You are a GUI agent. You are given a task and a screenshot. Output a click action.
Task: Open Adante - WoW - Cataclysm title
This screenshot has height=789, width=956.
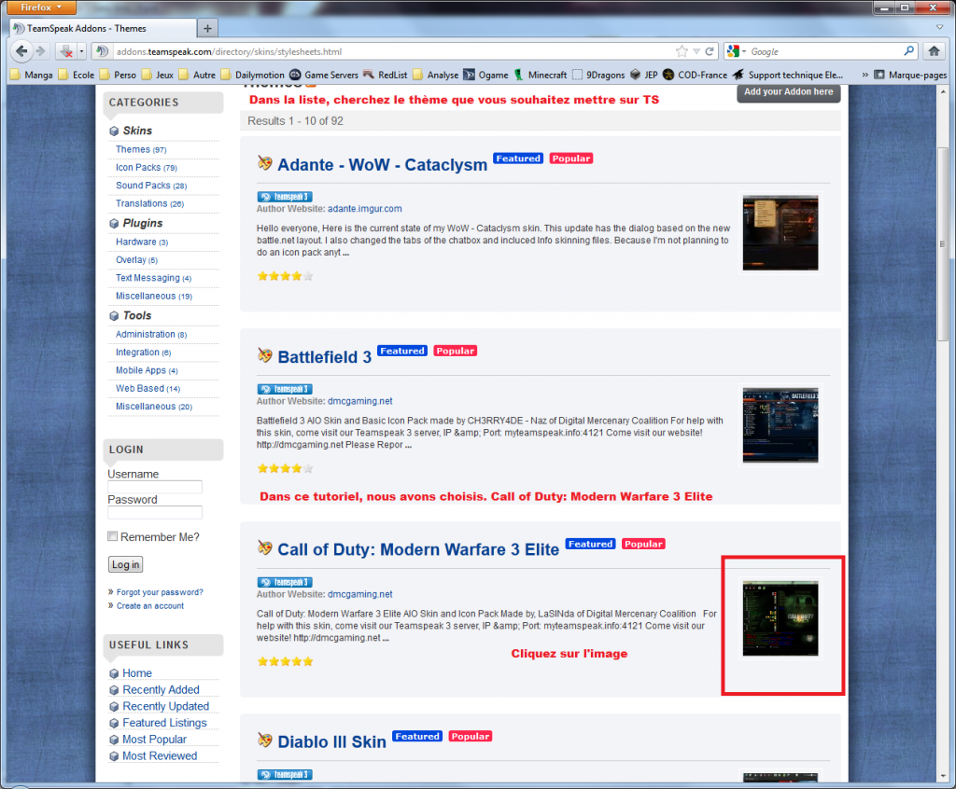(382, 164)
